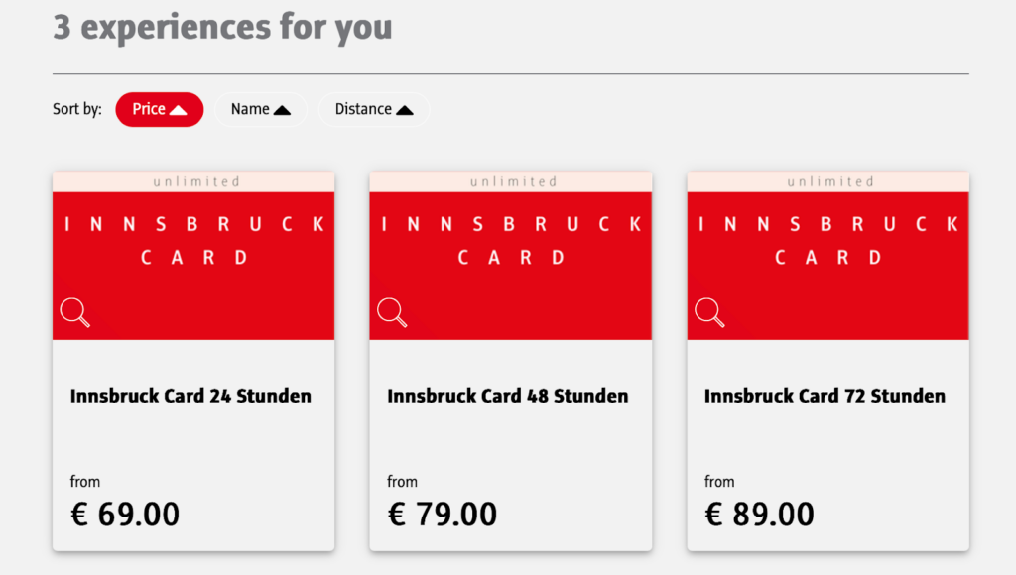Screen dimensions: 1016x575
Task: Click magnifier icon on 24 Stunden card
Action: [x=75, y=312]
